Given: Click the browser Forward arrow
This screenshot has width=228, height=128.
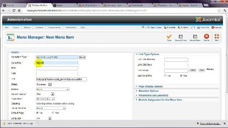Looking at the screenshot, I should [9, 10].
